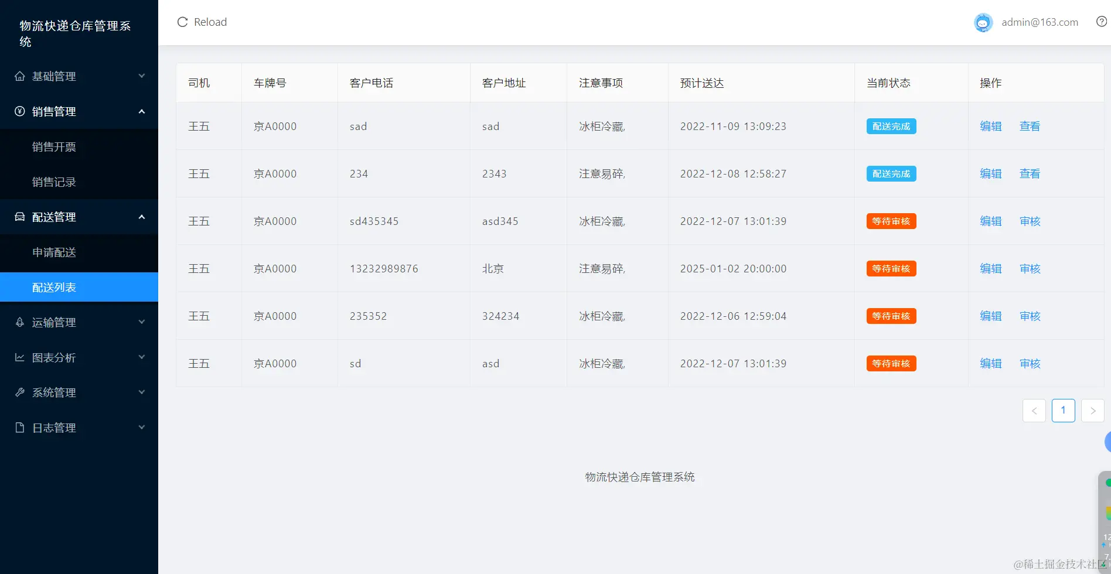Click the car icon beside 配送管理
The width and height of the screenshot is (1111, 574).
20,217
